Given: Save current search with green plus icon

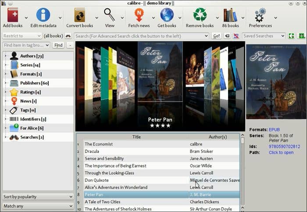Looking at the screenshot, I should click(x=301, y=36).
